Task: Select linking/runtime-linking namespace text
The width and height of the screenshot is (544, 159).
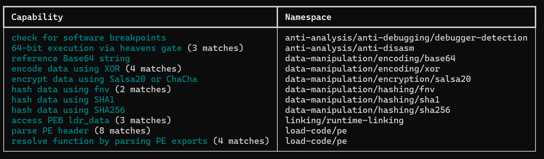Action: tap(344, 120)
